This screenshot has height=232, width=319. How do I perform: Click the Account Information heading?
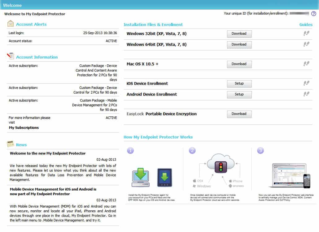37,57
